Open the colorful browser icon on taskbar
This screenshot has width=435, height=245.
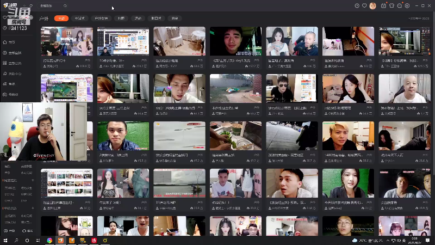(49, 240)
